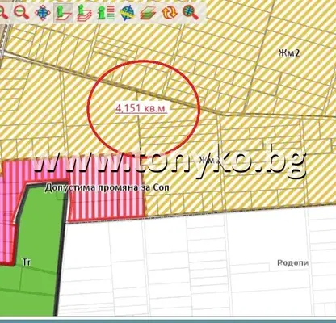Click the Жм2 zone label

pyautogui.click(x=288, y=52)
